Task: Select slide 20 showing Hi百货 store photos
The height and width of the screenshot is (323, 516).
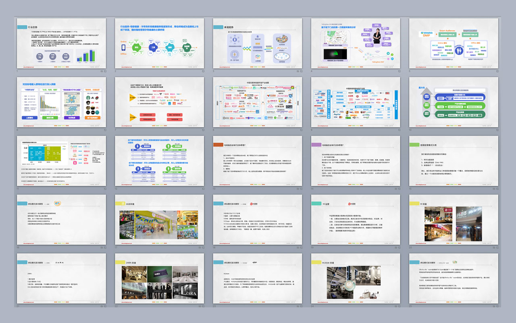Action: [454, 220]
